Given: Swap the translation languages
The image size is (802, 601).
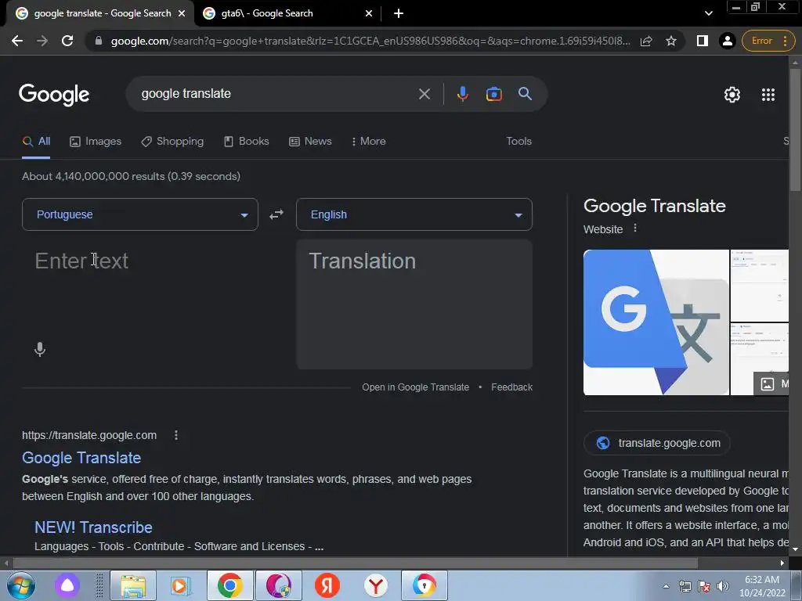Looking at the screenshot, I should point(276,214).
